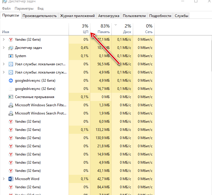The image size is (212, 195).
Task: Sort by the ЦП column header
Action: pos(79,29)
